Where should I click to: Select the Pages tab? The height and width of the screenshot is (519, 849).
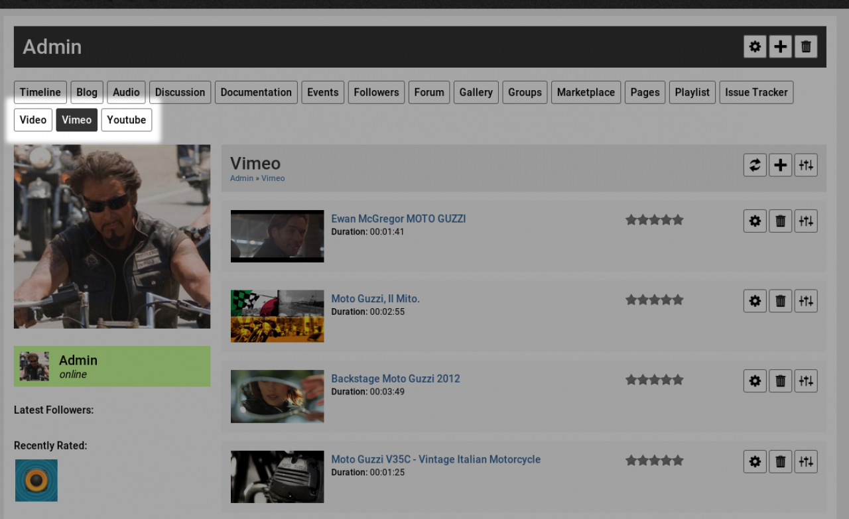pyautogui.click(x=645, y=92)
